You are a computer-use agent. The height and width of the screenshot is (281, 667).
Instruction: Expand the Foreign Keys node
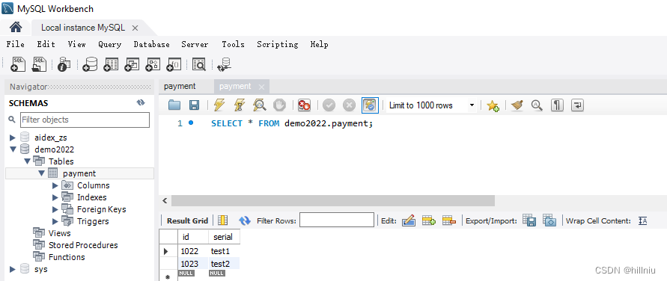click(x=55, y=209)
